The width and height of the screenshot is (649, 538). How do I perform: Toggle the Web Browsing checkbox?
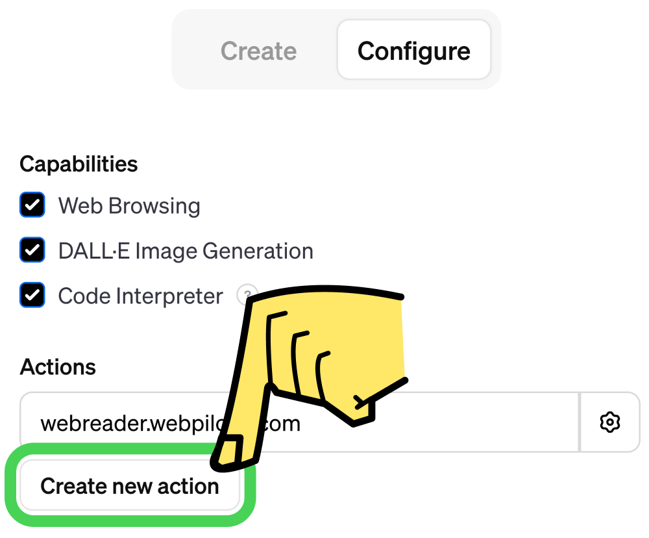click(32, 205)
